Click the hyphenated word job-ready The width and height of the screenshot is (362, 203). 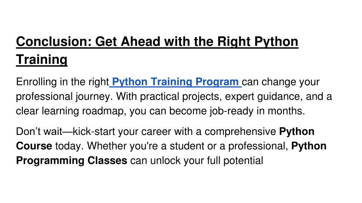click(x=231, y=111)
